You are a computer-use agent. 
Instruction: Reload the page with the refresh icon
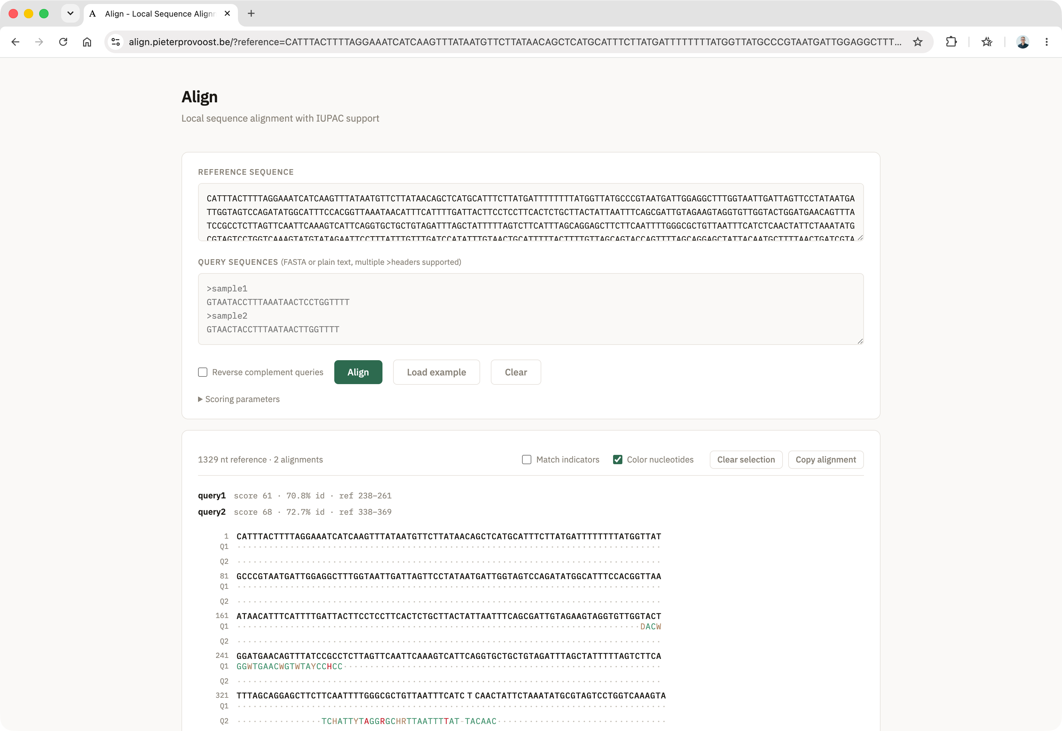coord(63,42)
